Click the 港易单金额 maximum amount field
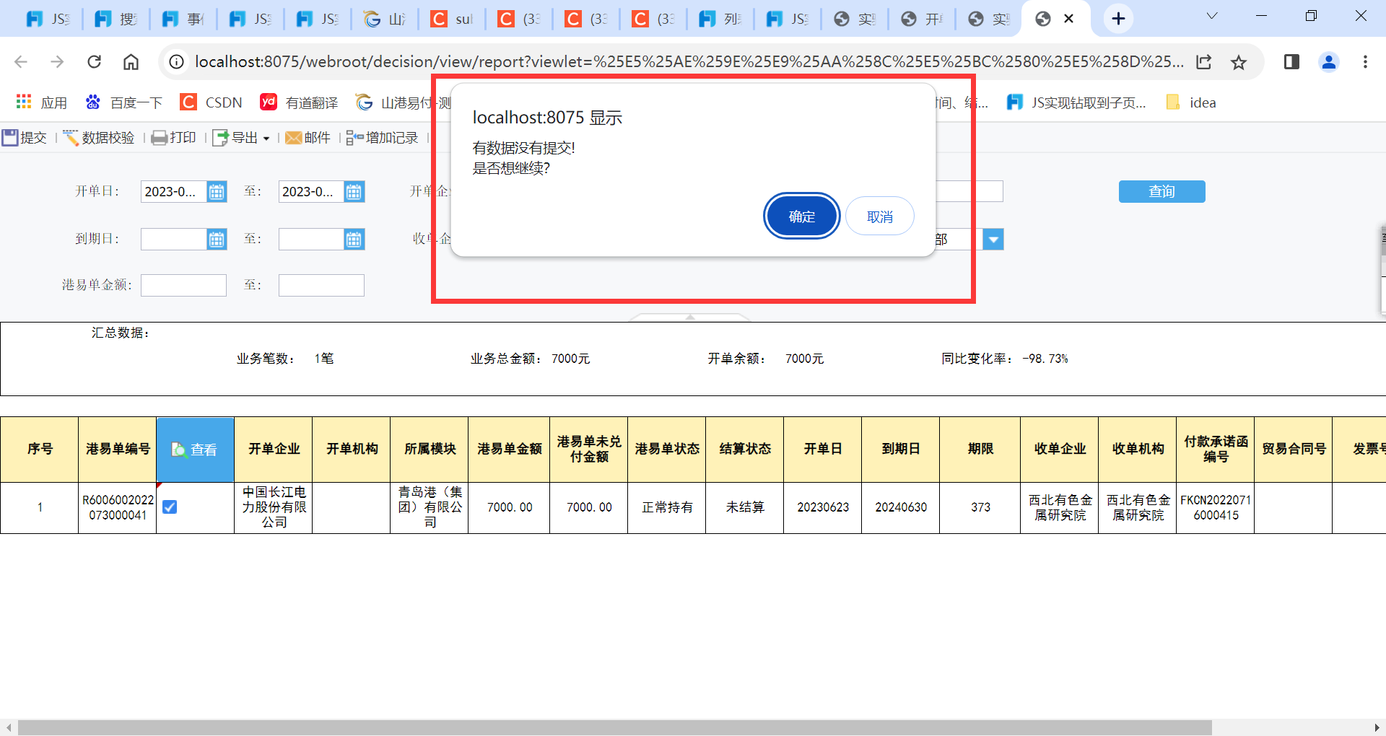Viewport: 1386px width, 736px height. pos(321,285)
